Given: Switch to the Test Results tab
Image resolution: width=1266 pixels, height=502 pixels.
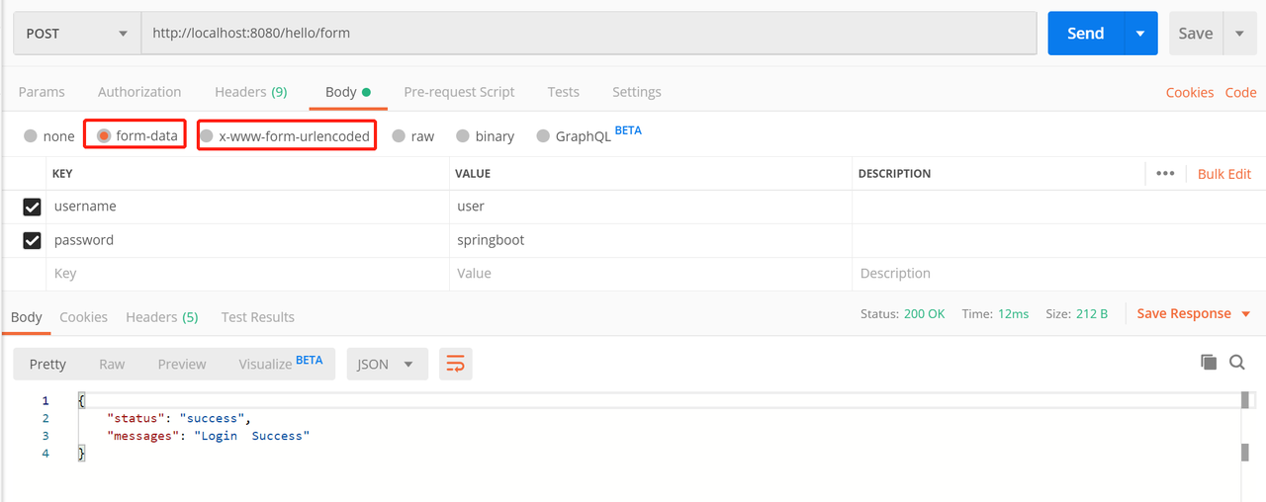Looking at the screenshot, I should pyautogui.click(x=257, y=317).
